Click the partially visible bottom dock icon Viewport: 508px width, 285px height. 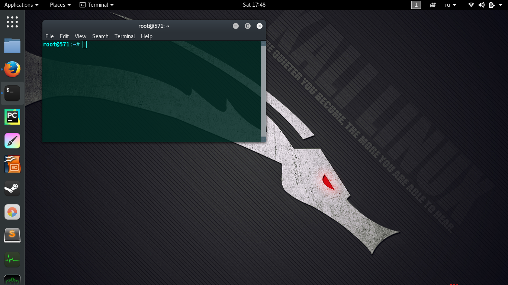coord(12,280)
